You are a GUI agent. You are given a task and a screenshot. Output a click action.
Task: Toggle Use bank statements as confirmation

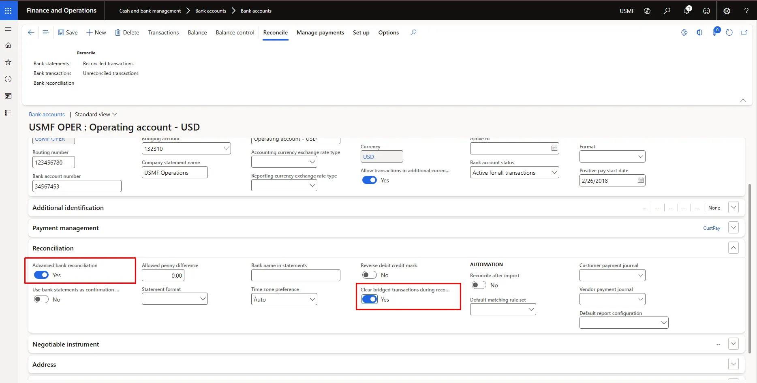tap(41, 300)
